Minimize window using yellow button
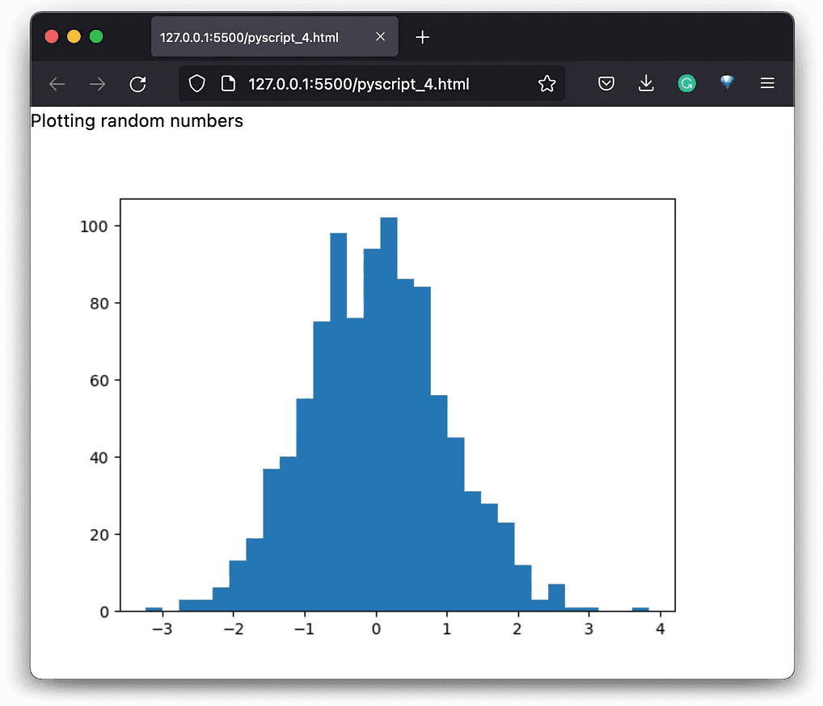Image resolution: width=823 pixels, height=706 pixels. click(x=74, y=36)
